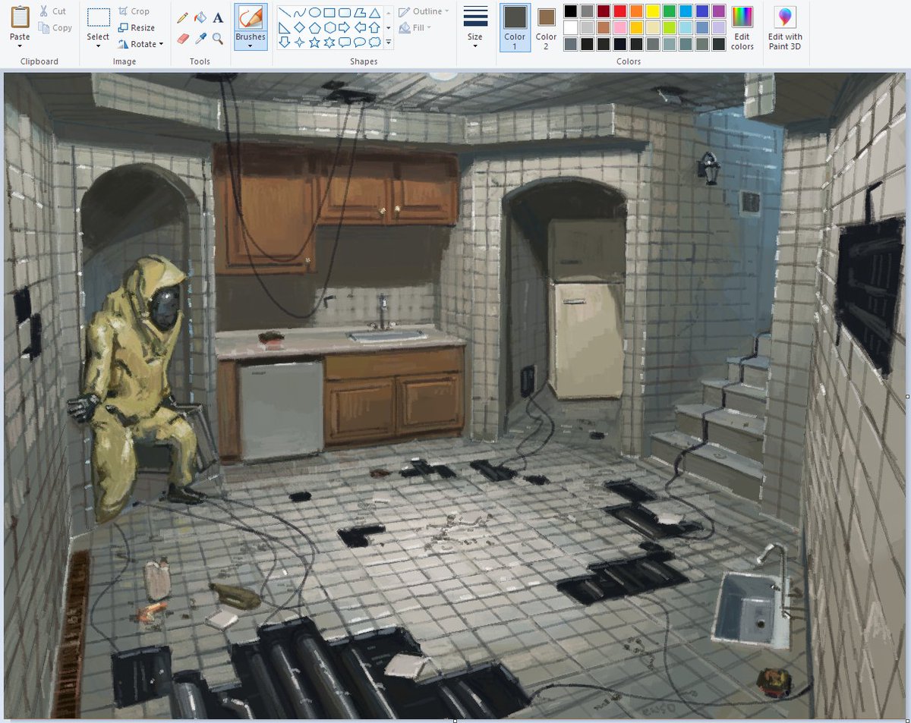Choose the Diamond shape
Viewport: 911px width, 723px height.
coord(300,27)
